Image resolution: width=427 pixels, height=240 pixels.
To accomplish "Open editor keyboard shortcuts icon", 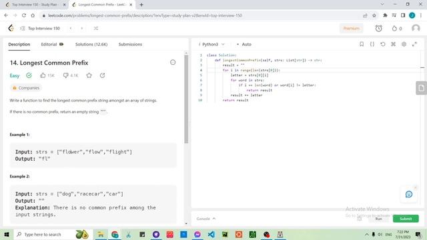I will click(393, 44).
